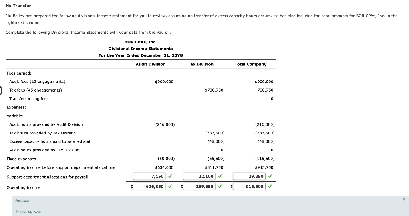Click the Audit Division $634,000 value

click(164, 168)
